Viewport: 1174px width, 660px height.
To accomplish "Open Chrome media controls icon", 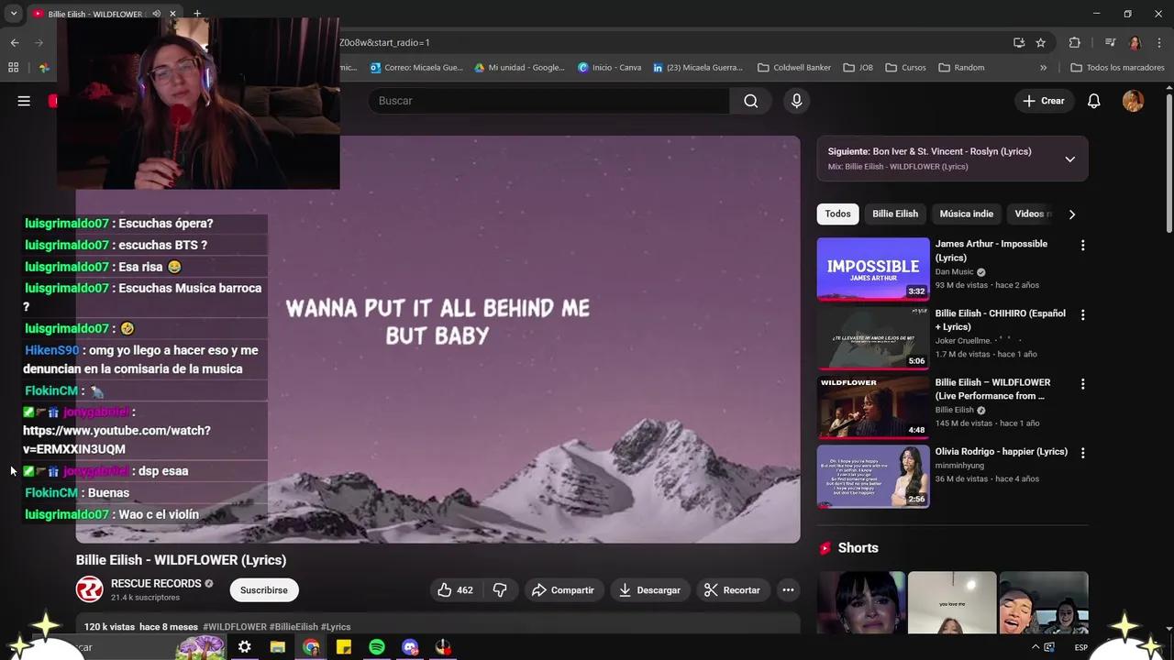I will coord(1110,42).
